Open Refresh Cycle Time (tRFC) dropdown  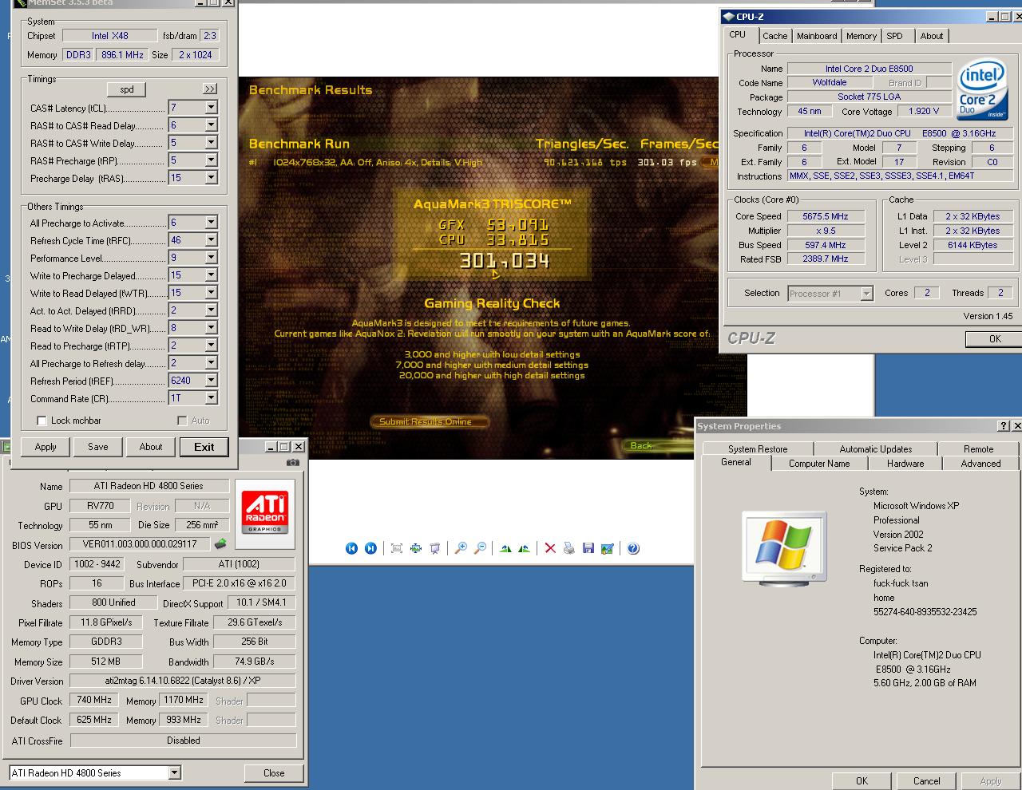[211, 240]
